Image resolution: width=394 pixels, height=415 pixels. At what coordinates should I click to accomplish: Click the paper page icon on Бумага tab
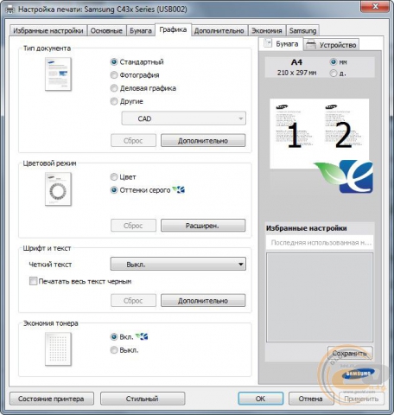coord(268,43)
